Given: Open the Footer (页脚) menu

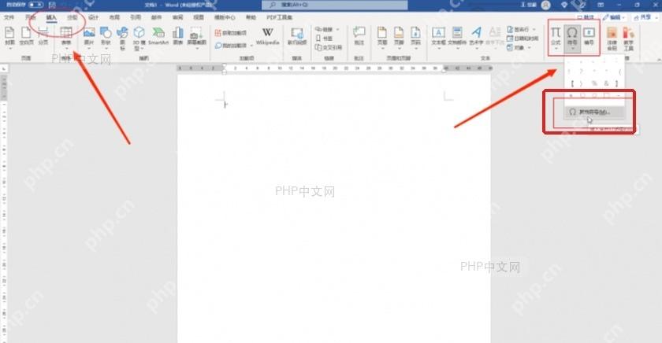Looking at the screenshot, I should (x=399, y=37).
